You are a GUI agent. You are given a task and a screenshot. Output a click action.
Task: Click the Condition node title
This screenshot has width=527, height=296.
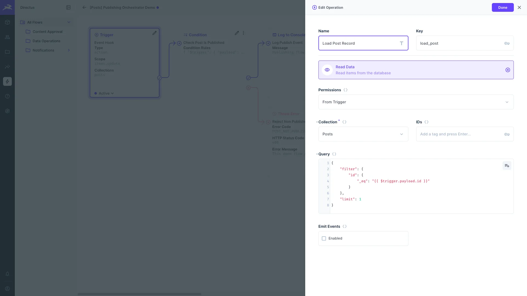(198, 35)
